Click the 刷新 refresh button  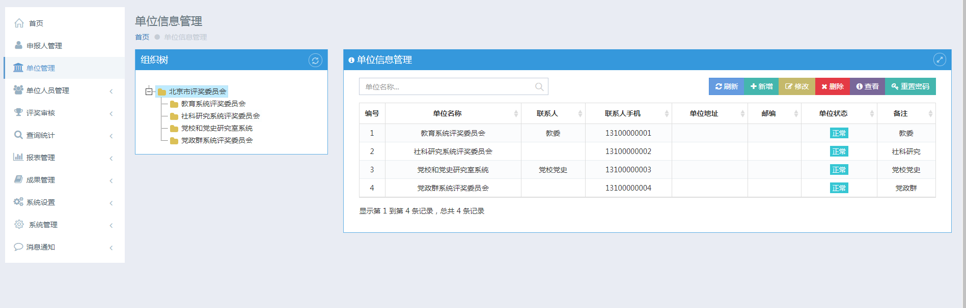(x=727, y=86)
